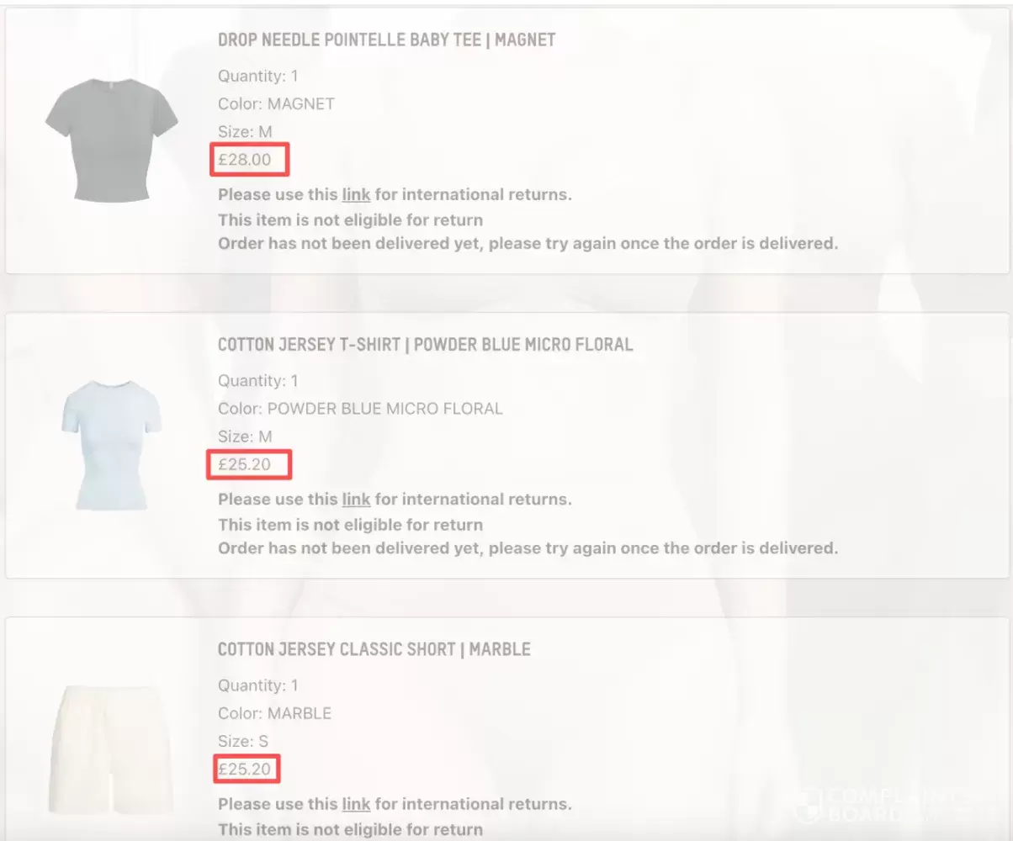Click the Color: MARBLE label
Image resolution: width=1013 pixels, height=841 pixels.
click(274, 713)
